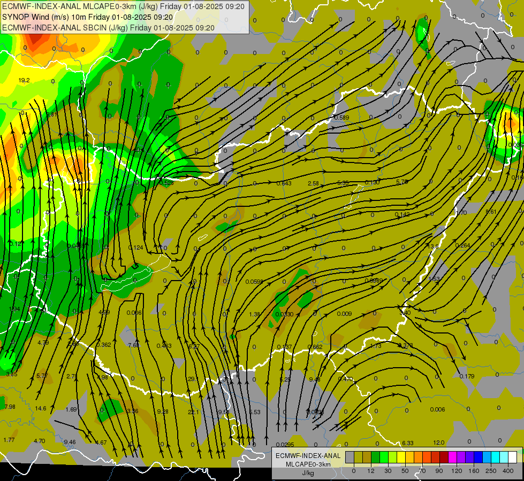Click the yellow swatch in the color legend
The height and width of the screenshot is (481, 524).
click(x=401, y=457)
